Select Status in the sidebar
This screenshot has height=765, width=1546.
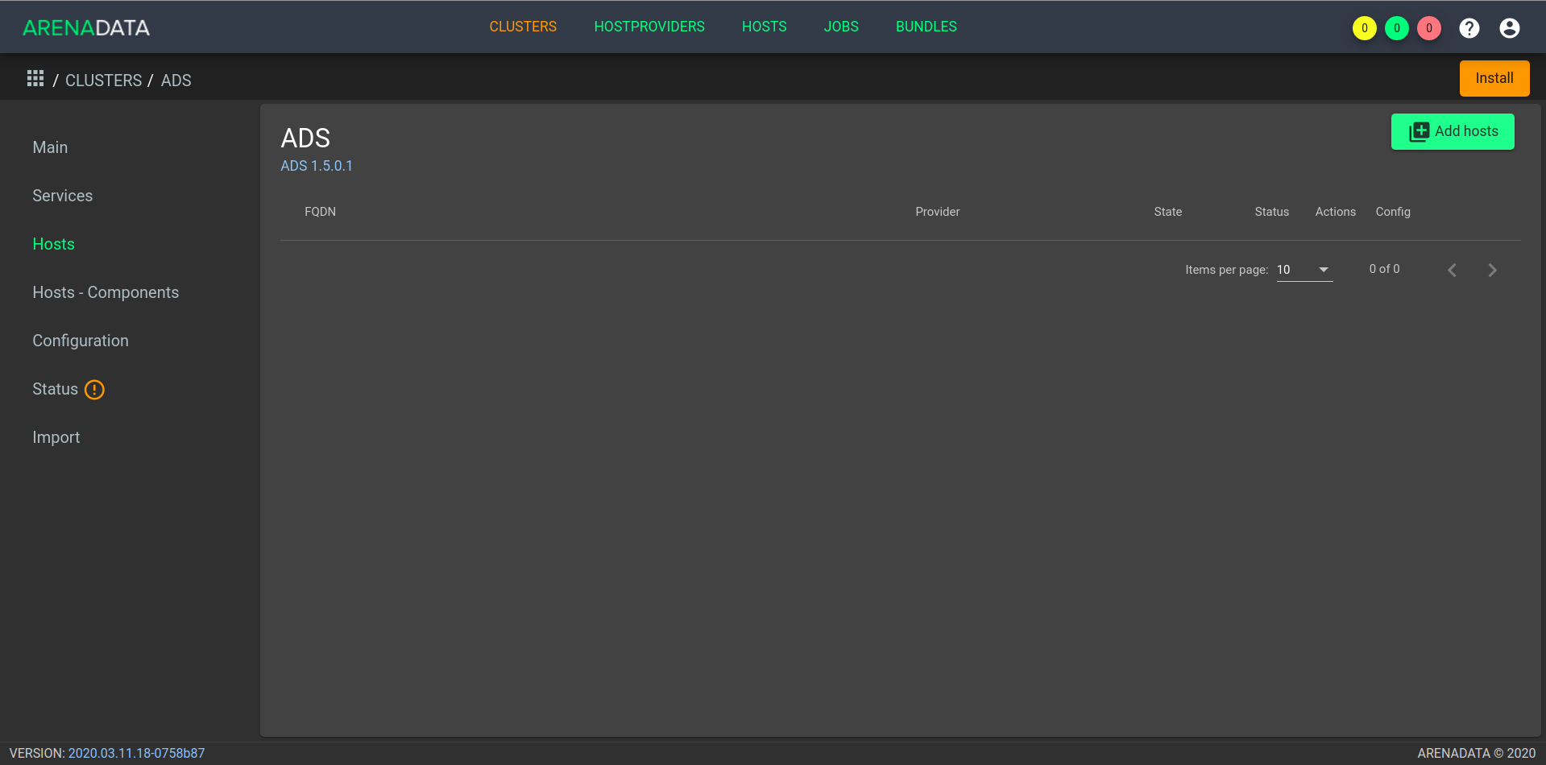coord(55,389)
